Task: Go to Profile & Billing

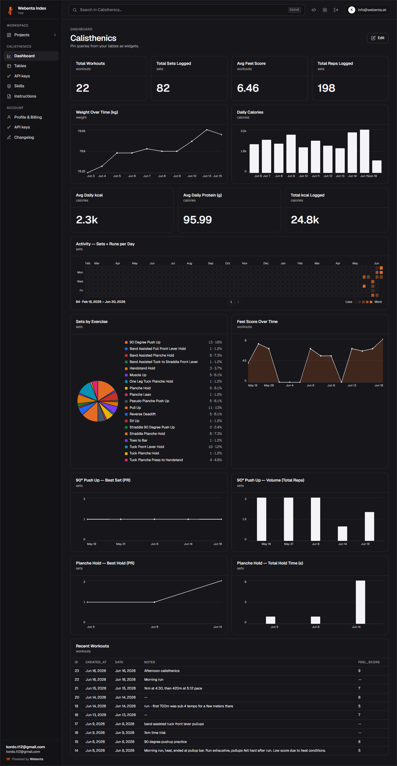Action: click(31, 117)
